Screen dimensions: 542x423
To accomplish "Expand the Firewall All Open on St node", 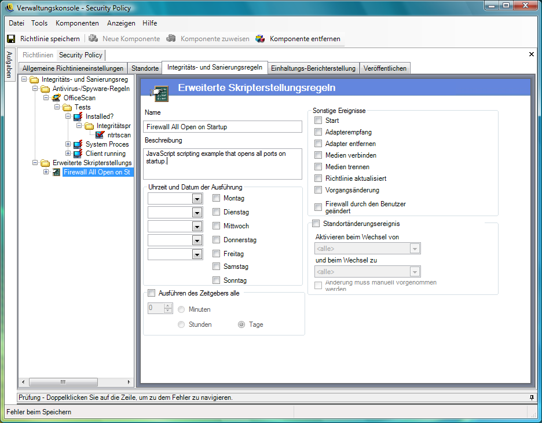I will point(46,172).
